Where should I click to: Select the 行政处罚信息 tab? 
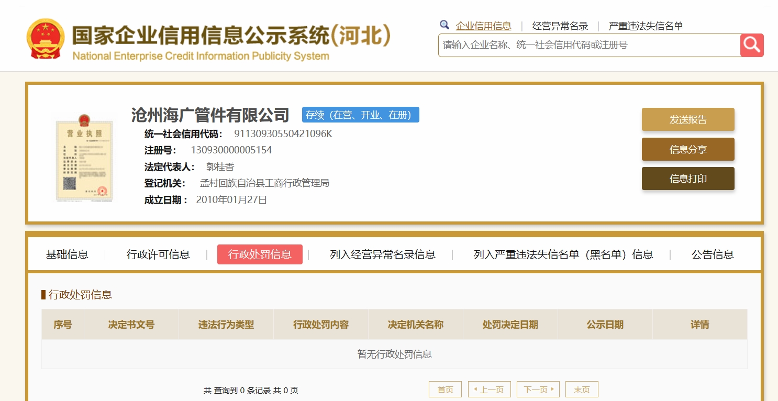point(260,254)
